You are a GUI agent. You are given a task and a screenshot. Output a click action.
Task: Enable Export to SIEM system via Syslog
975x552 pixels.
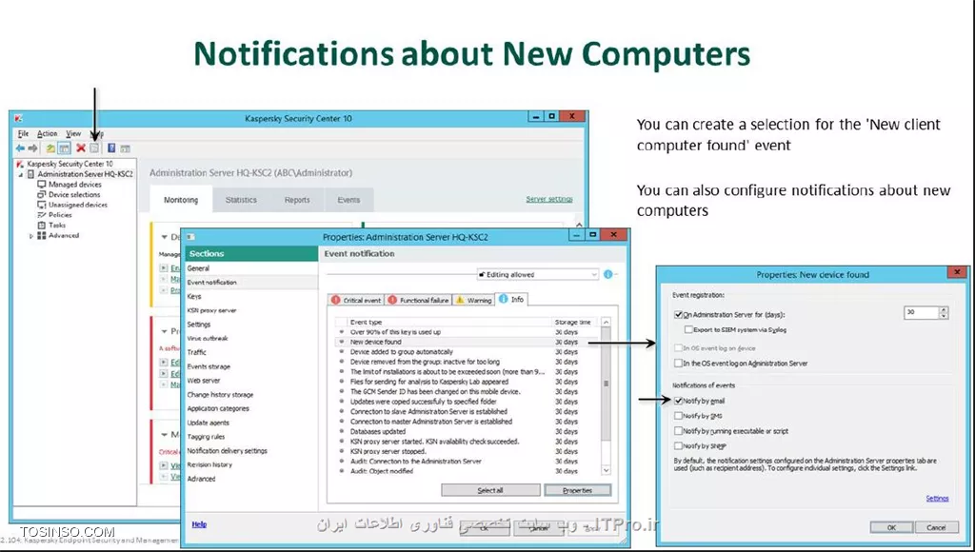click(x=688, y=329)
